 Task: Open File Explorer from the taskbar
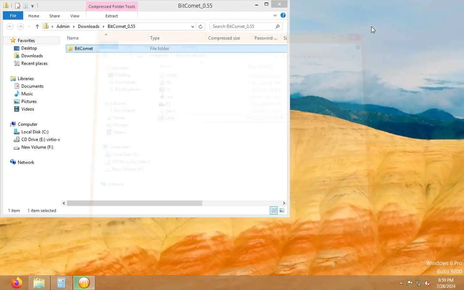39,283
